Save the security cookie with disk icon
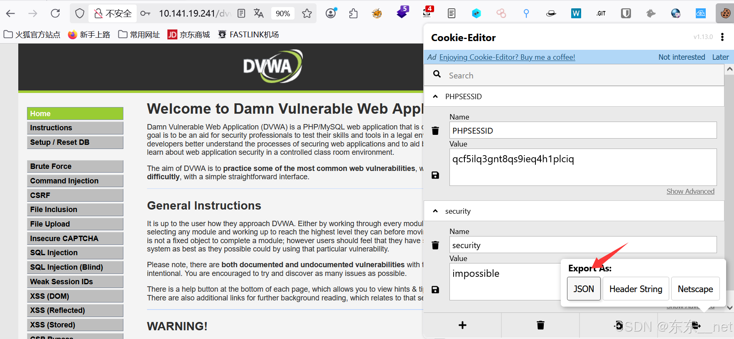Image resolution: width=734 pixels, height=339 pixels. pyautogui.click(x=435, y=290)
